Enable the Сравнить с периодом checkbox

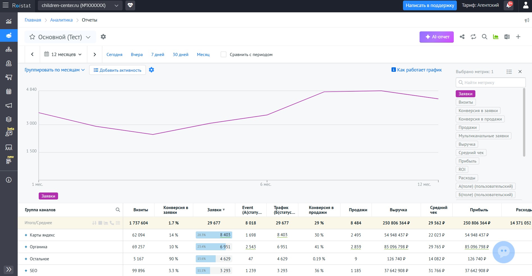pos(224,54)
